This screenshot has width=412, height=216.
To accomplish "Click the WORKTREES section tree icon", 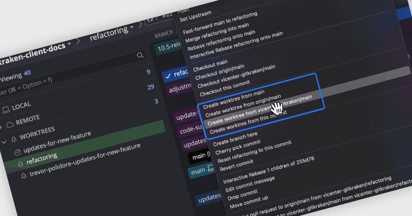I will coord(14,139).
